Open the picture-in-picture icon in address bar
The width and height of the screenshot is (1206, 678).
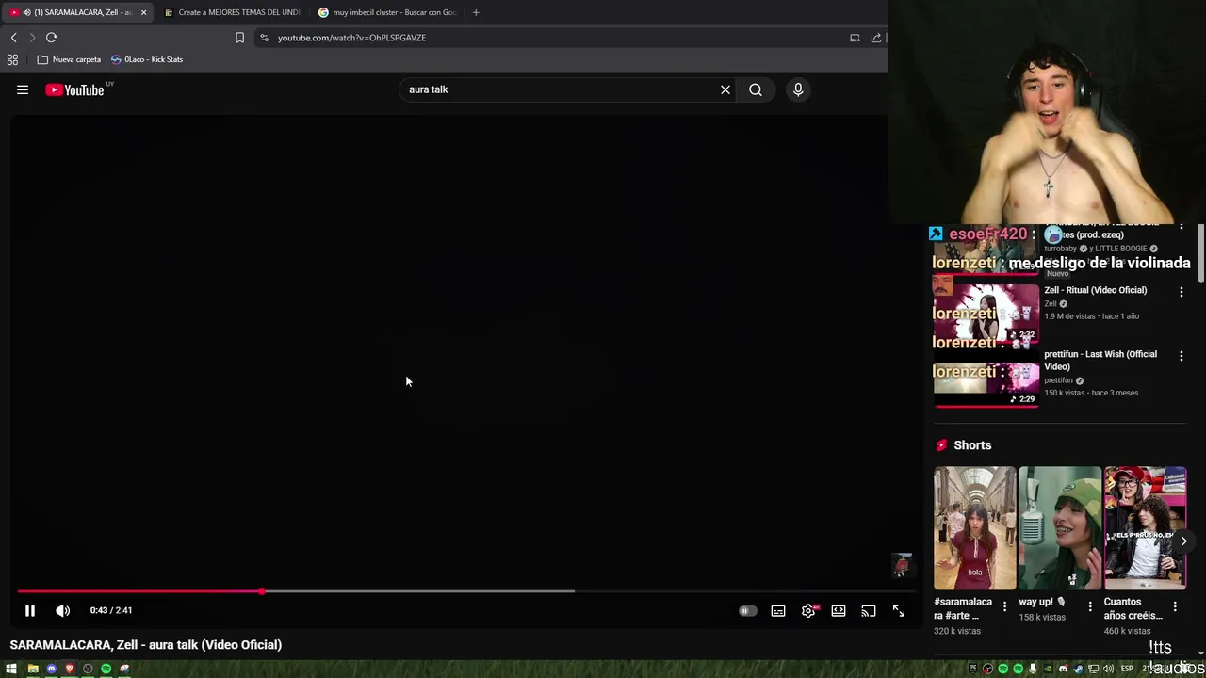[855, 38]
